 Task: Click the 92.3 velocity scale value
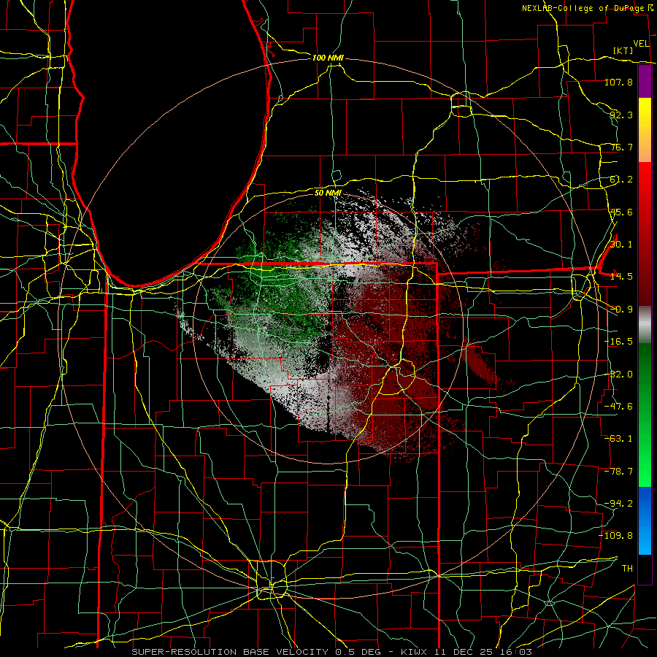(x=621, y=115)
